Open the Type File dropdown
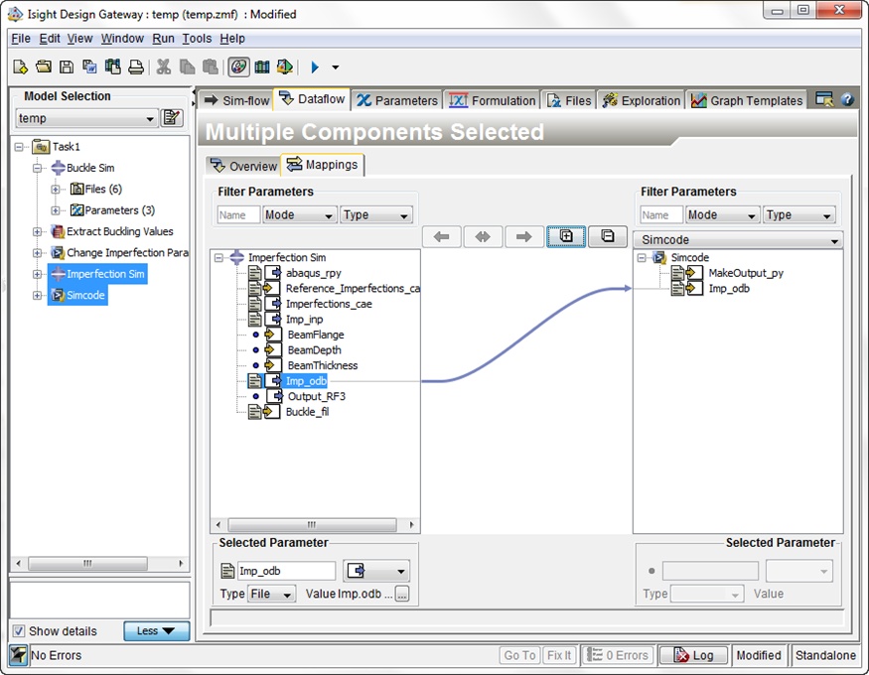Viewport: 869px width, 675px height. tap(271, 595)
